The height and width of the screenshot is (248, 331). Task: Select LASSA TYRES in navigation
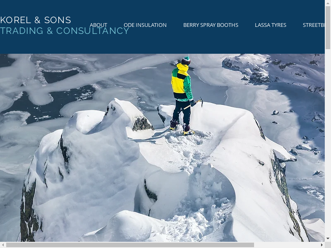(x=271, y=25)
